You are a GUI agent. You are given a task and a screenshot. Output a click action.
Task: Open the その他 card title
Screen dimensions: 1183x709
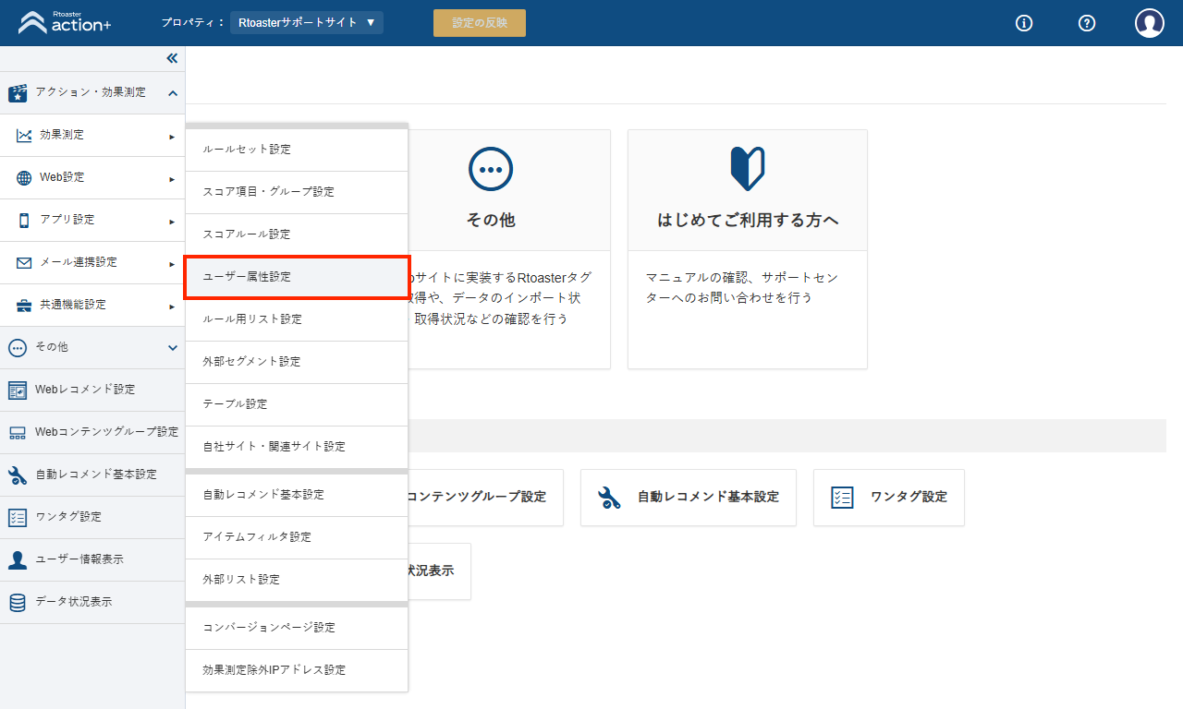(491, 221)
